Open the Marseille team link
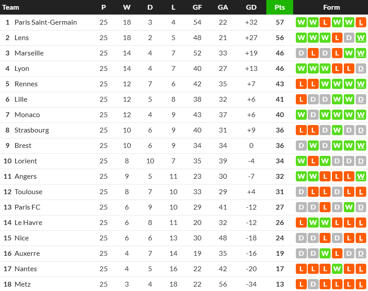The image size is (368, 291). click(x=29, y=53)
